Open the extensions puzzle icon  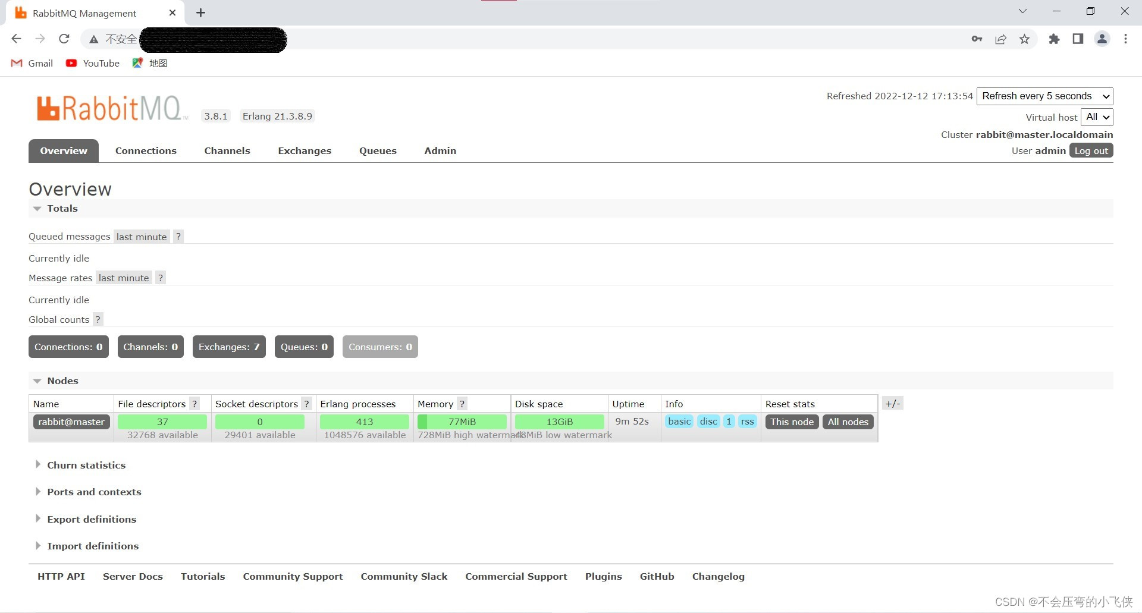coord(1054,39)
